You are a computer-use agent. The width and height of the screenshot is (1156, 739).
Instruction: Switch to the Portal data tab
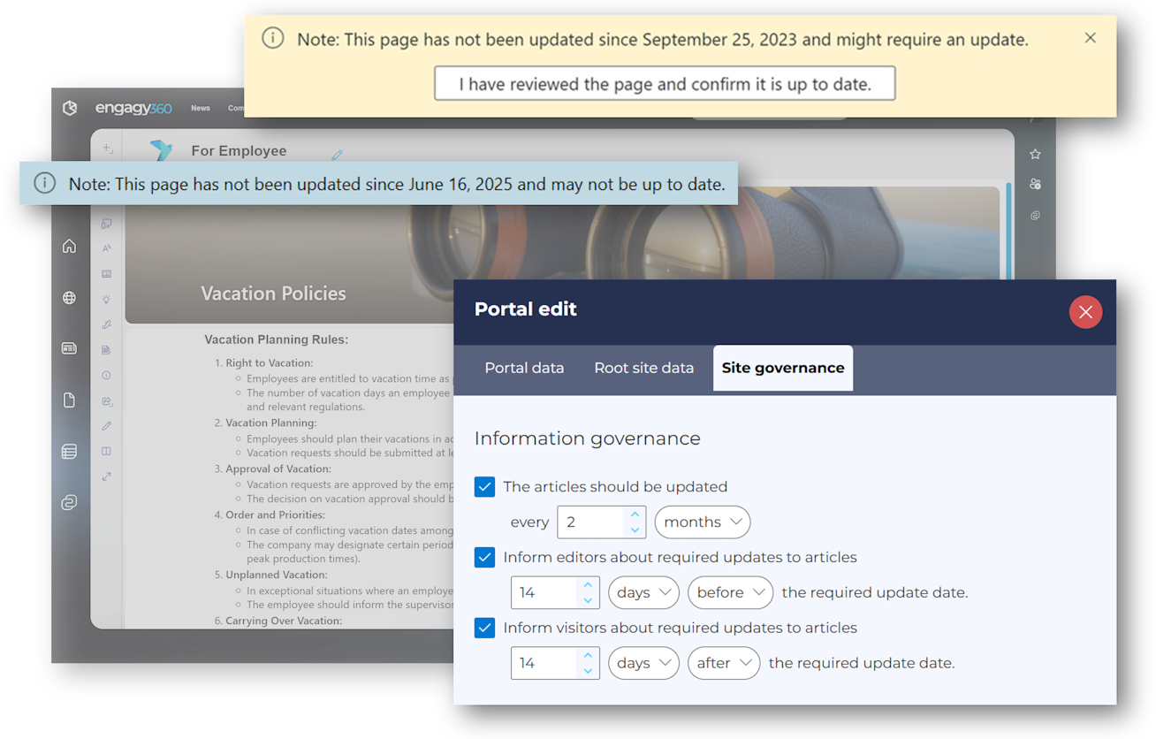coord(524,369)
